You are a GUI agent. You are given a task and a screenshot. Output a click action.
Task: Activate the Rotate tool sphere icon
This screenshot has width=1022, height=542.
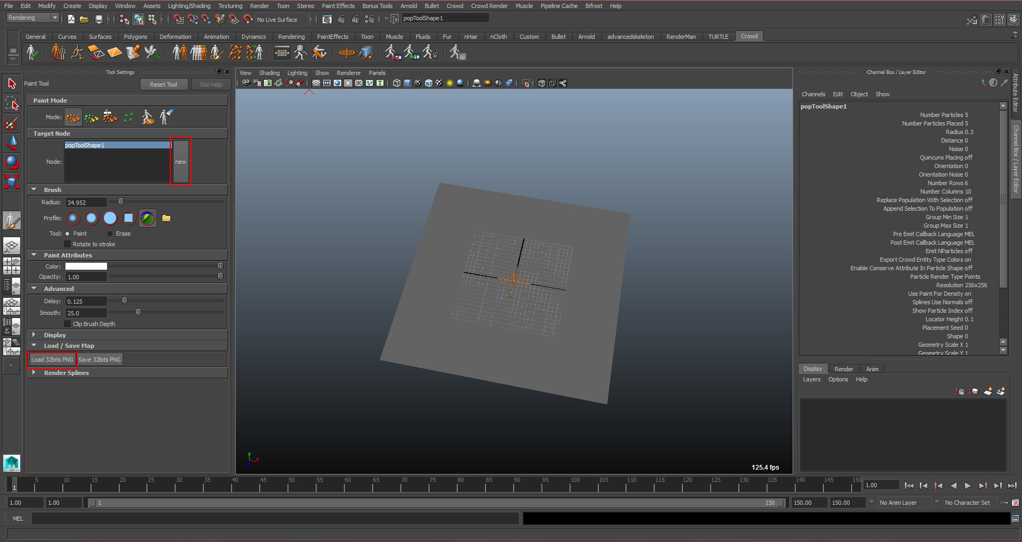pos(12,162)
